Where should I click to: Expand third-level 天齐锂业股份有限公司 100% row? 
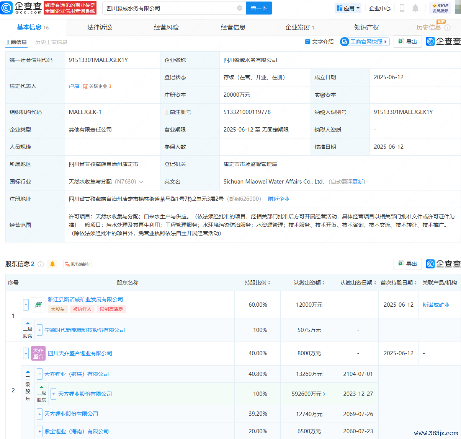coord(53,394)
